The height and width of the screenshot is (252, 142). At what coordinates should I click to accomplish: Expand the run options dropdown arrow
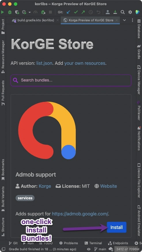pos(29,12)
